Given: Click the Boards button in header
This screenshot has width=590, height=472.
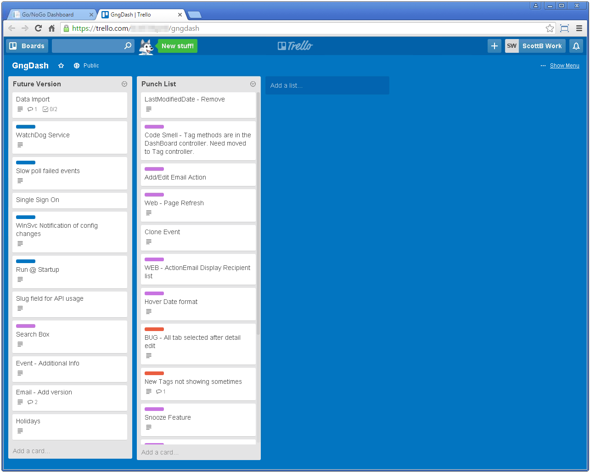Looking at the screenshot, I should 27,46.
